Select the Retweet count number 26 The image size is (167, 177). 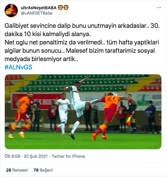[9, 170]
